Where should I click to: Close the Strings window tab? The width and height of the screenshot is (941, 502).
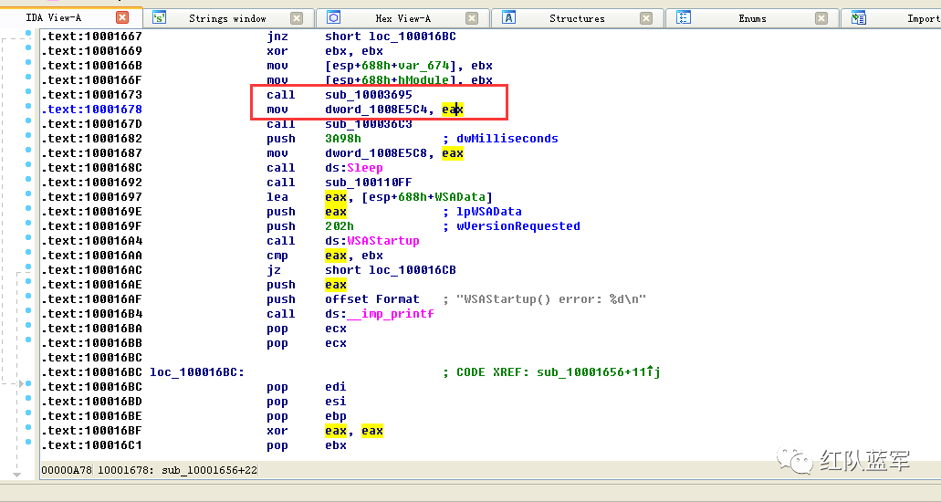click(297, 18)
